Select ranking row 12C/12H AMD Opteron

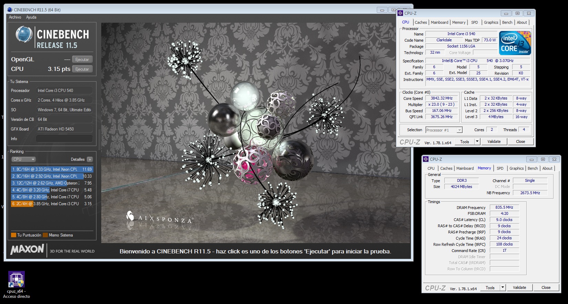pos(52,183)
